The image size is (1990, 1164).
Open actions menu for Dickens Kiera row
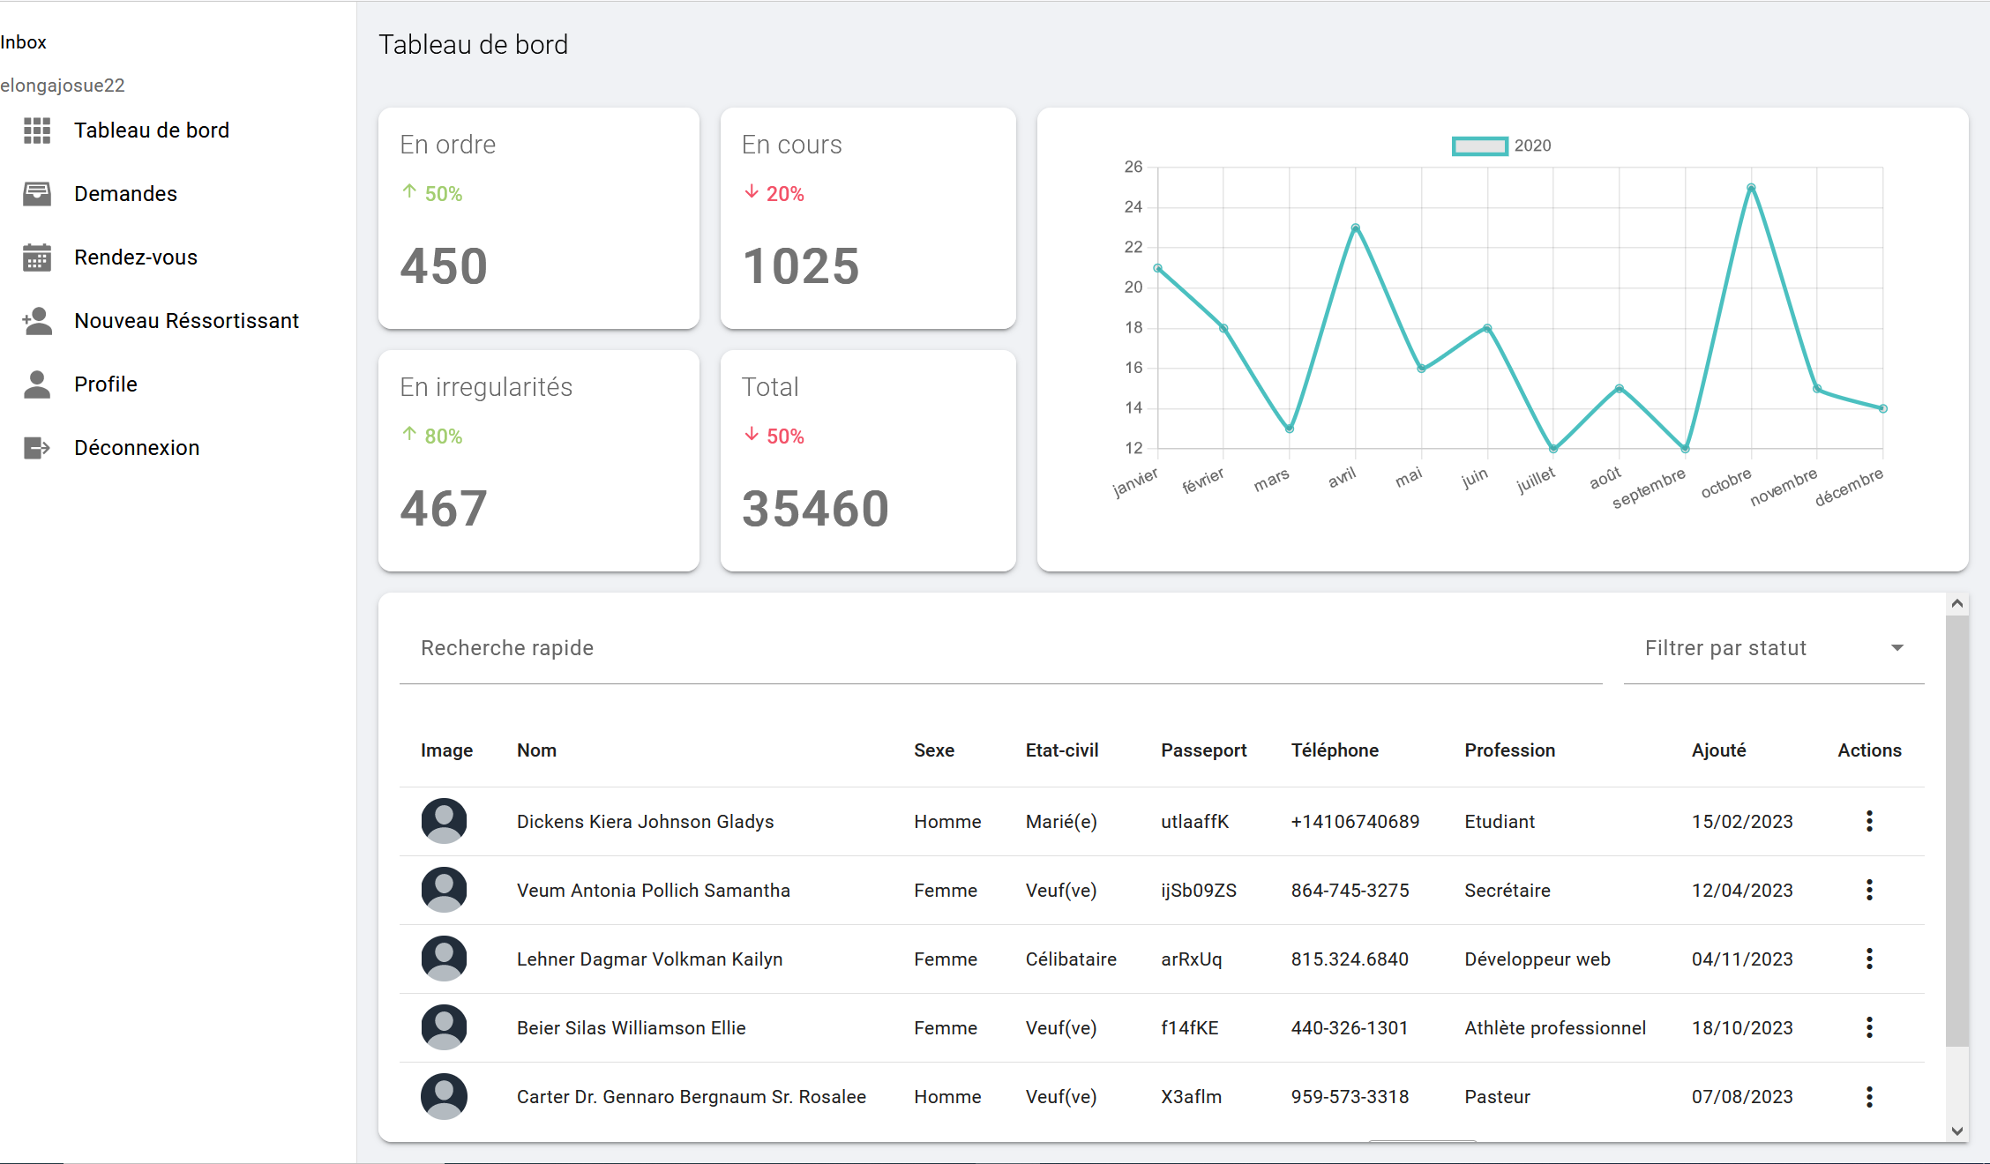pyautogui.click(x=1868, y=821)
